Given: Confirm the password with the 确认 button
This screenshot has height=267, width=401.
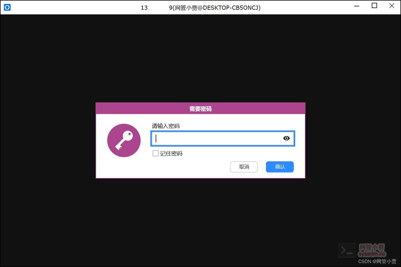Looking at the screenshot, I should pyautogui.click(x=280, y=167).
